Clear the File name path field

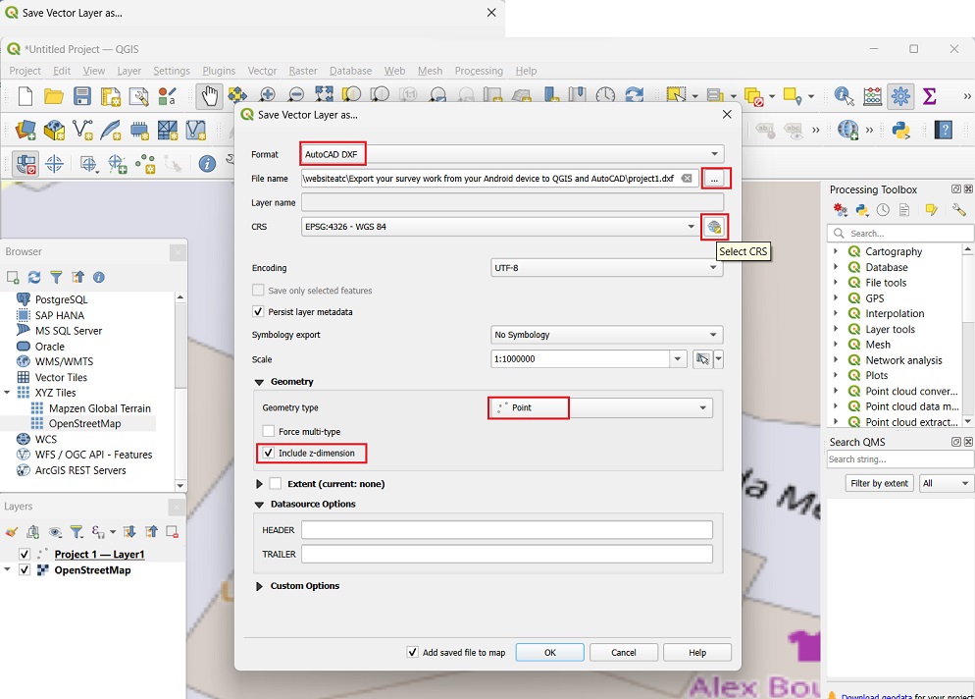688,179
